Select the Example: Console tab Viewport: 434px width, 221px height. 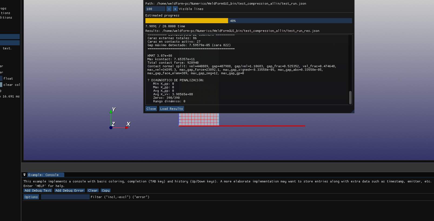click(44, 175)
